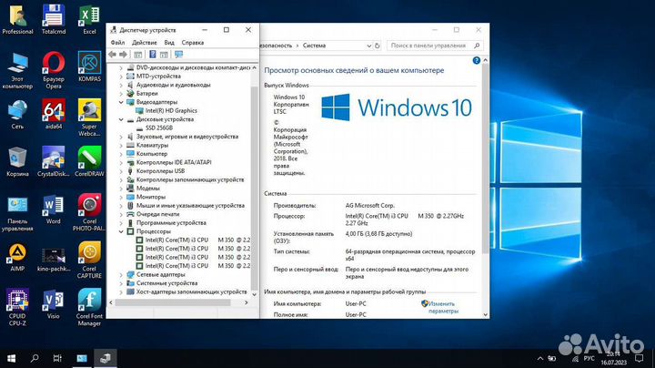Image resolution: width=655 pixels, height=368 pixels.
Task: Click РУС language indicator in tray
Action: [589, 358]
